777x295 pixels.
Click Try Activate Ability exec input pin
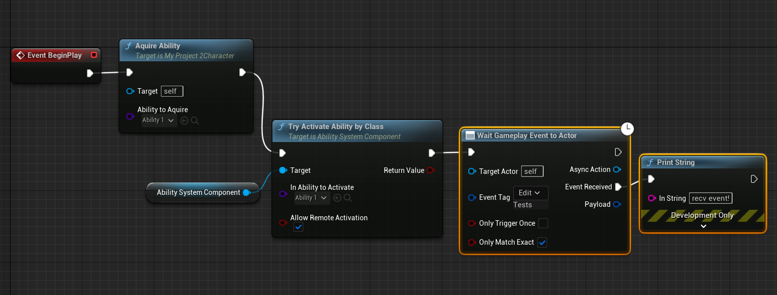pos(282,152)
